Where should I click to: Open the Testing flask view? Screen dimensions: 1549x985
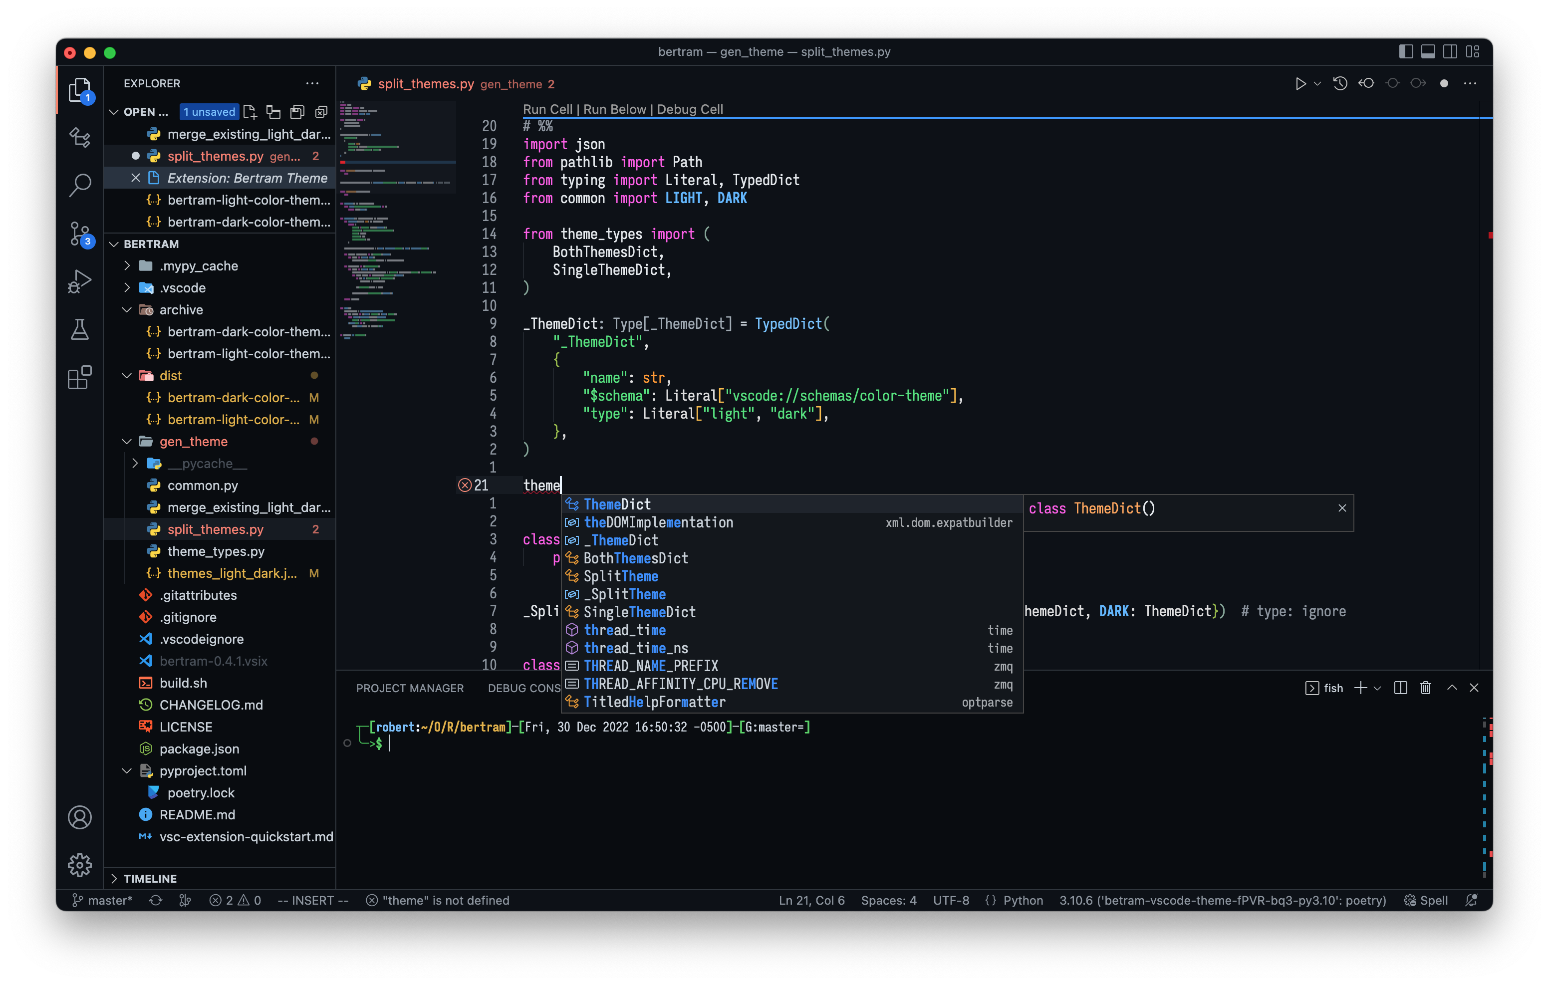80,329
